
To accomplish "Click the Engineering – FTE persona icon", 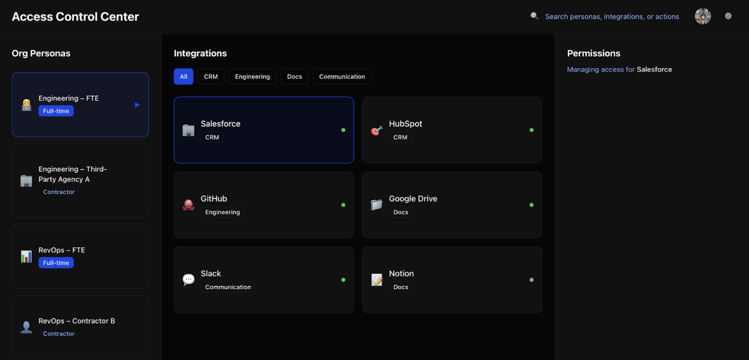I will (x=27, y=105).
